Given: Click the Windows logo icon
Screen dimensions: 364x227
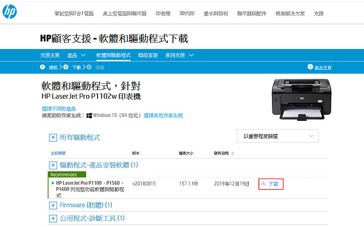Looking at the screenshot, I should point(89,115).
